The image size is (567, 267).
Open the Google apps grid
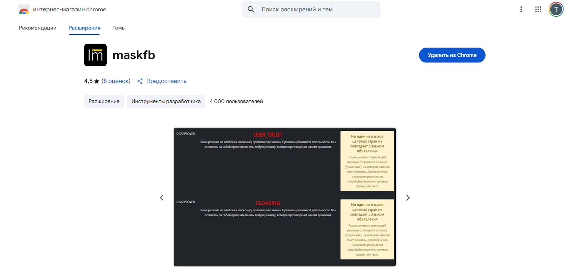pyautogui.click(x=538, y=10)
